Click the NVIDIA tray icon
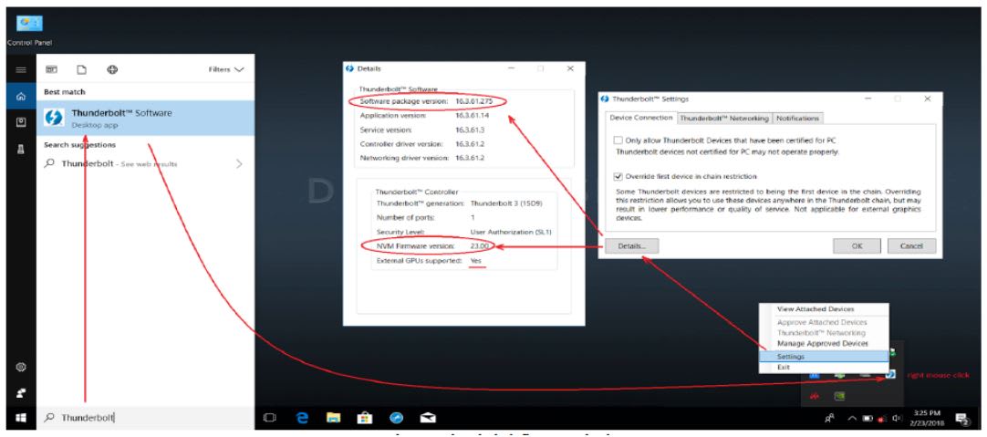 click(841, 395)
